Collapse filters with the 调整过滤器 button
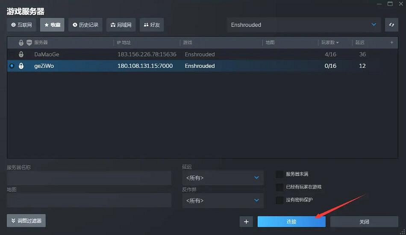This screenshot has height=235, width=406. 26,220
